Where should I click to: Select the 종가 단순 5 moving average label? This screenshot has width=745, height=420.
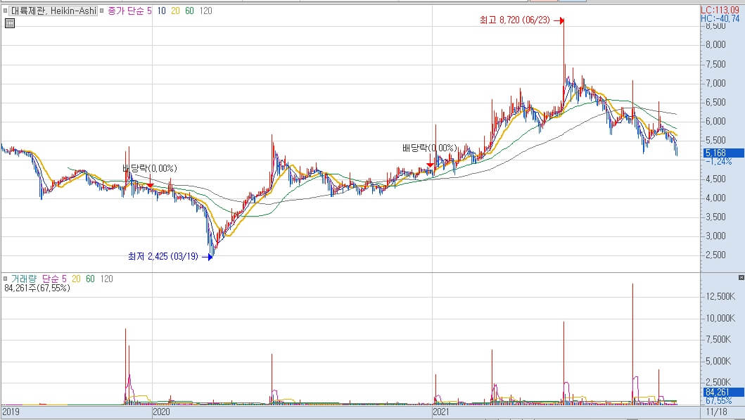tap(129, 11)
